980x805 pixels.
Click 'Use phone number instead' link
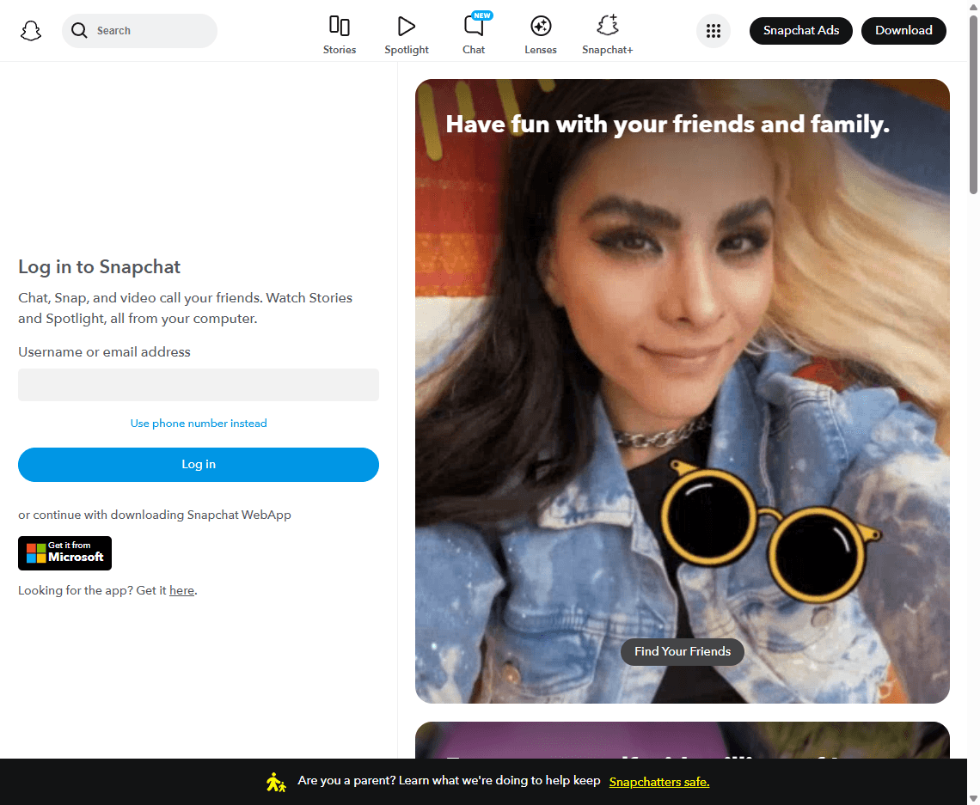198,424
